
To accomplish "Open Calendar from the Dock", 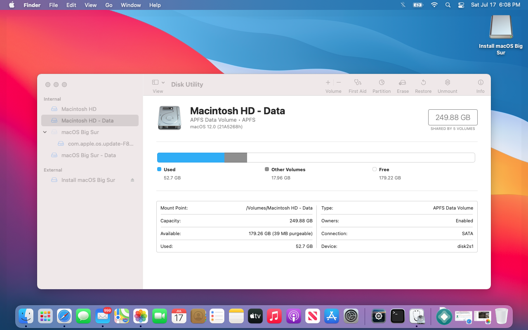I will (x=179, y=316).
